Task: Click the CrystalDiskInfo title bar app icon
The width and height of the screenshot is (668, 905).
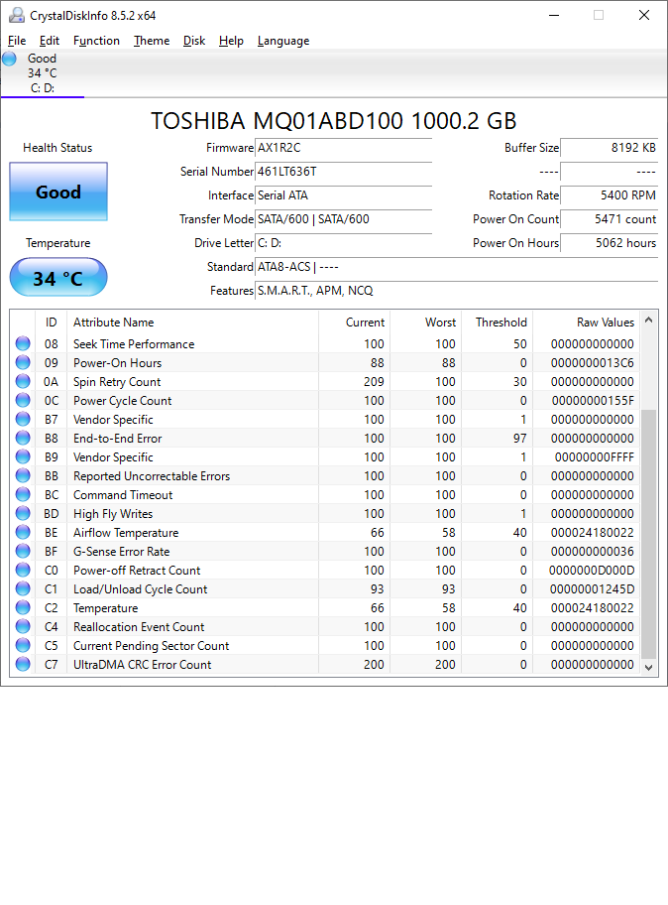Action: click(16, 15)
